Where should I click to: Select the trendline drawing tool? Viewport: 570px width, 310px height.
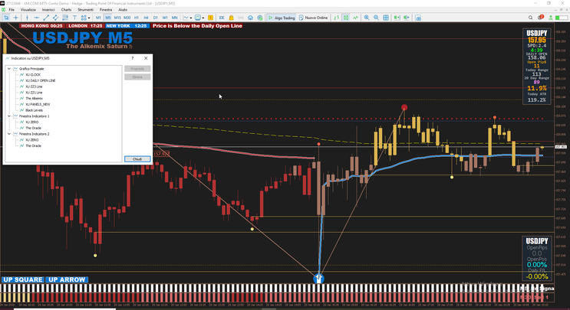pyautogui.click(x=46, y=18)
